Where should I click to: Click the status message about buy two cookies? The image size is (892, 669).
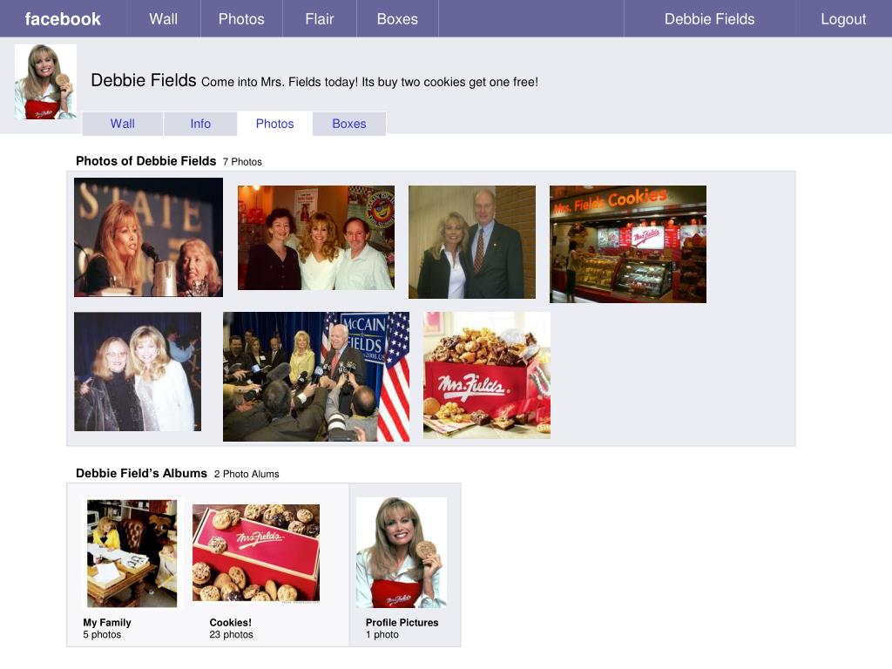(x=369, y=82)
